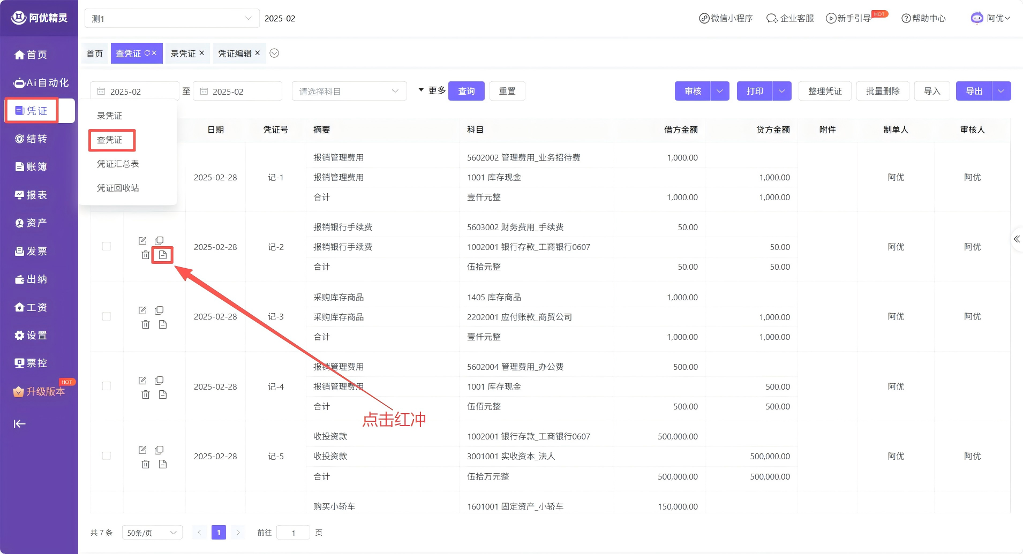Open the 50条/页 page size dropdown
Viewport: 1023px width, 554px height.
(x=152, y=533)
